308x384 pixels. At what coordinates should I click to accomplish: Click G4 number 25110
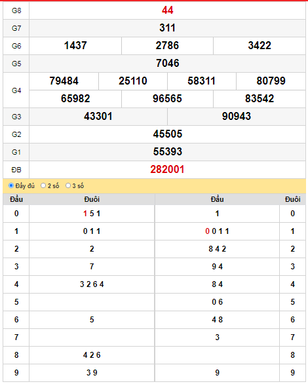[133, 81]
